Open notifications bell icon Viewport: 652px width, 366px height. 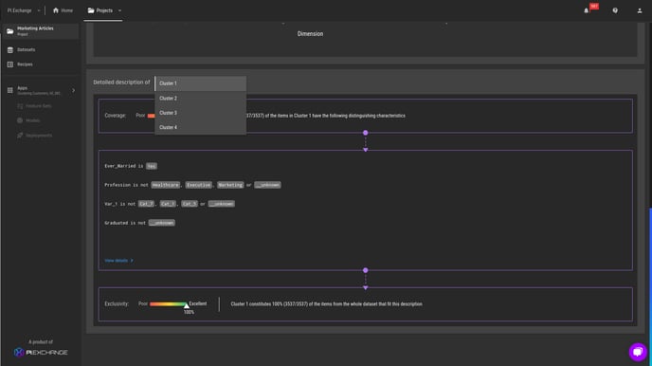click(x=587, y=10)
